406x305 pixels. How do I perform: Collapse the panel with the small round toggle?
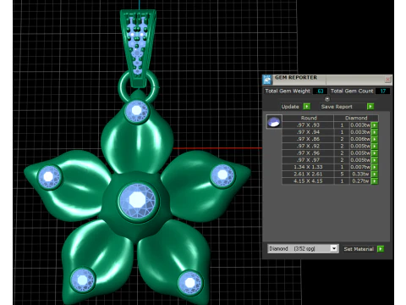coord(327,99)
